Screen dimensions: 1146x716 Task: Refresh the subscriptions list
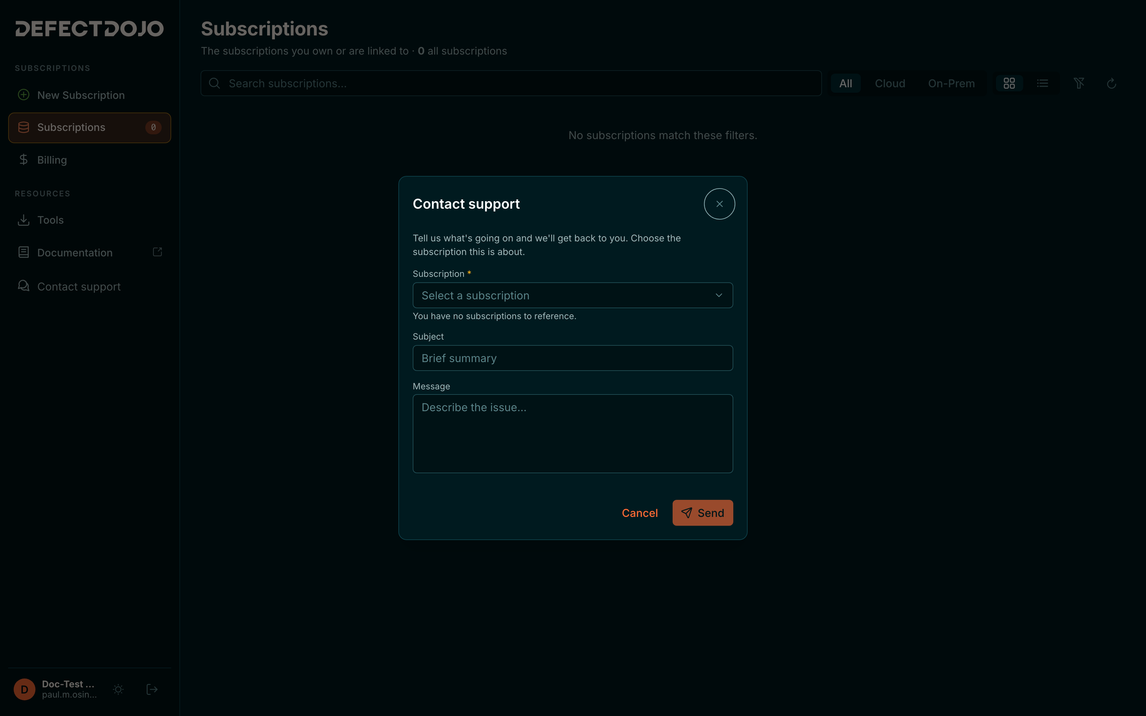pyautogui.click(x=1112, y=83)
